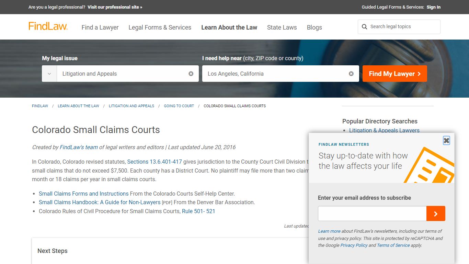
Task: Click Popular Directory Searches heading
Action: (x=380, y=121)
